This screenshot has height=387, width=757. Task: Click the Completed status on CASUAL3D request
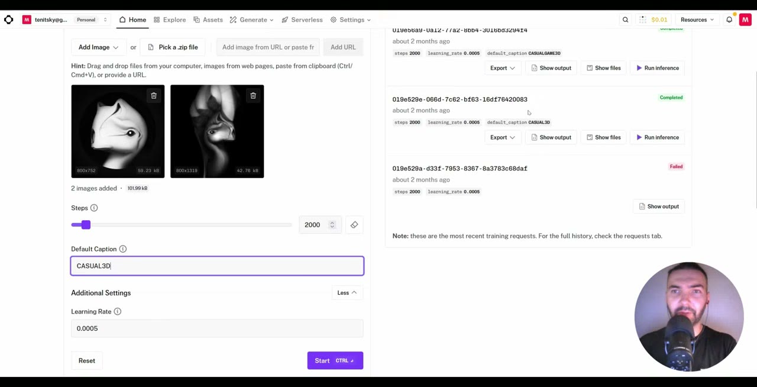tap(671, 98)
